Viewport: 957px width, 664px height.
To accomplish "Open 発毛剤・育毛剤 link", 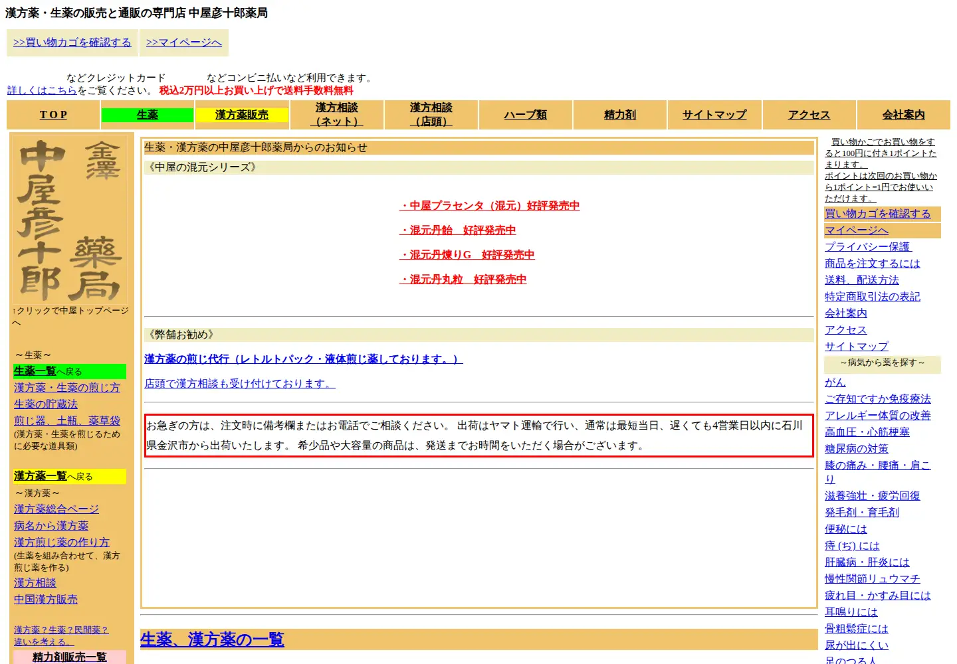I will (862, 513).
